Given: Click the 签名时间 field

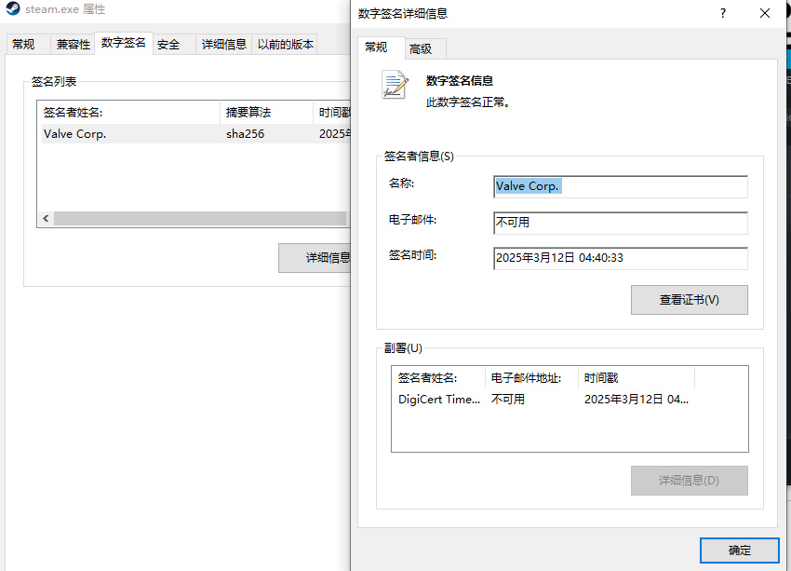Looking at the screenshot, I should tap(621, 258).
